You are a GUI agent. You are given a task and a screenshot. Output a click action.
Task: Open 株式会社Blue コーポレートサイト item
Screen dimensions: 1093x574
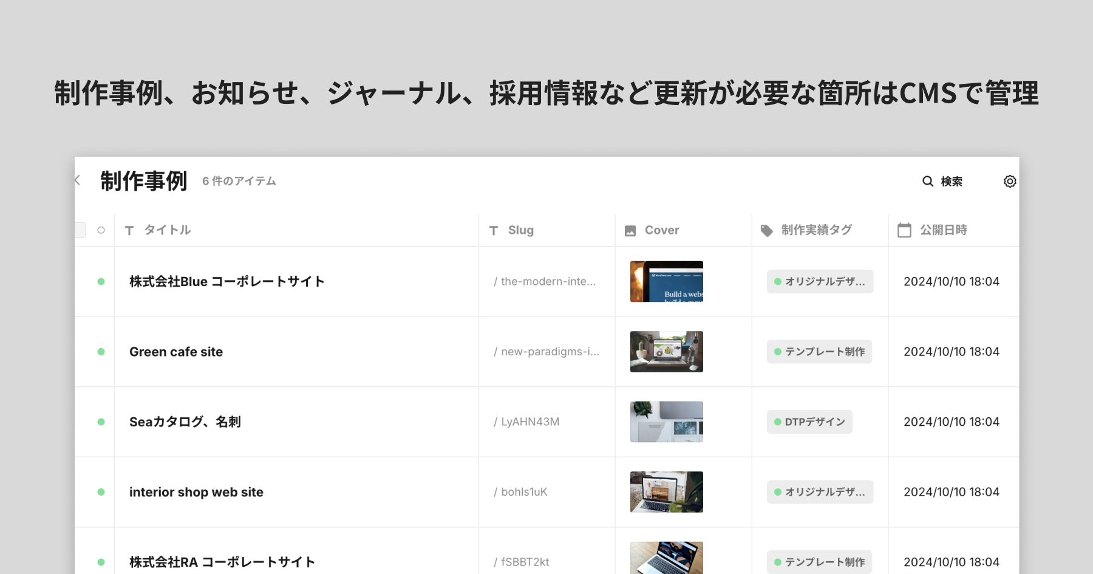[x=227, y=282]
